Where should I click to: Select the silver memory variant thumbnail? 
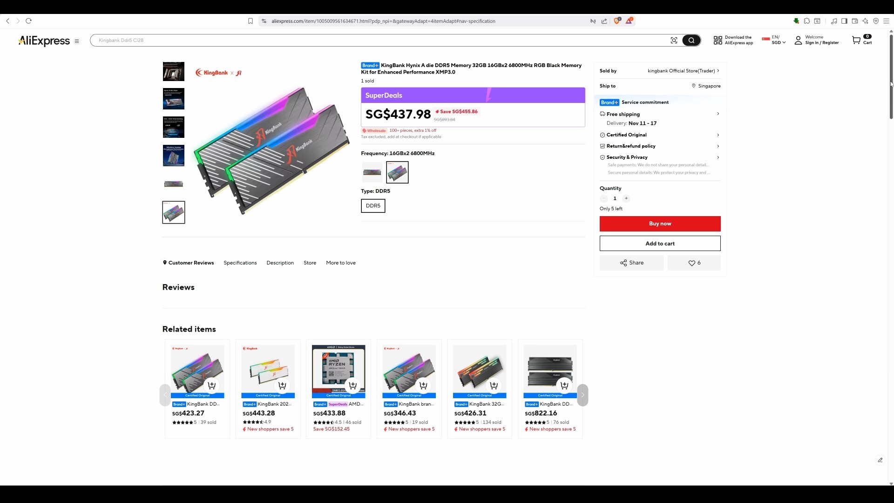(372, 172)
